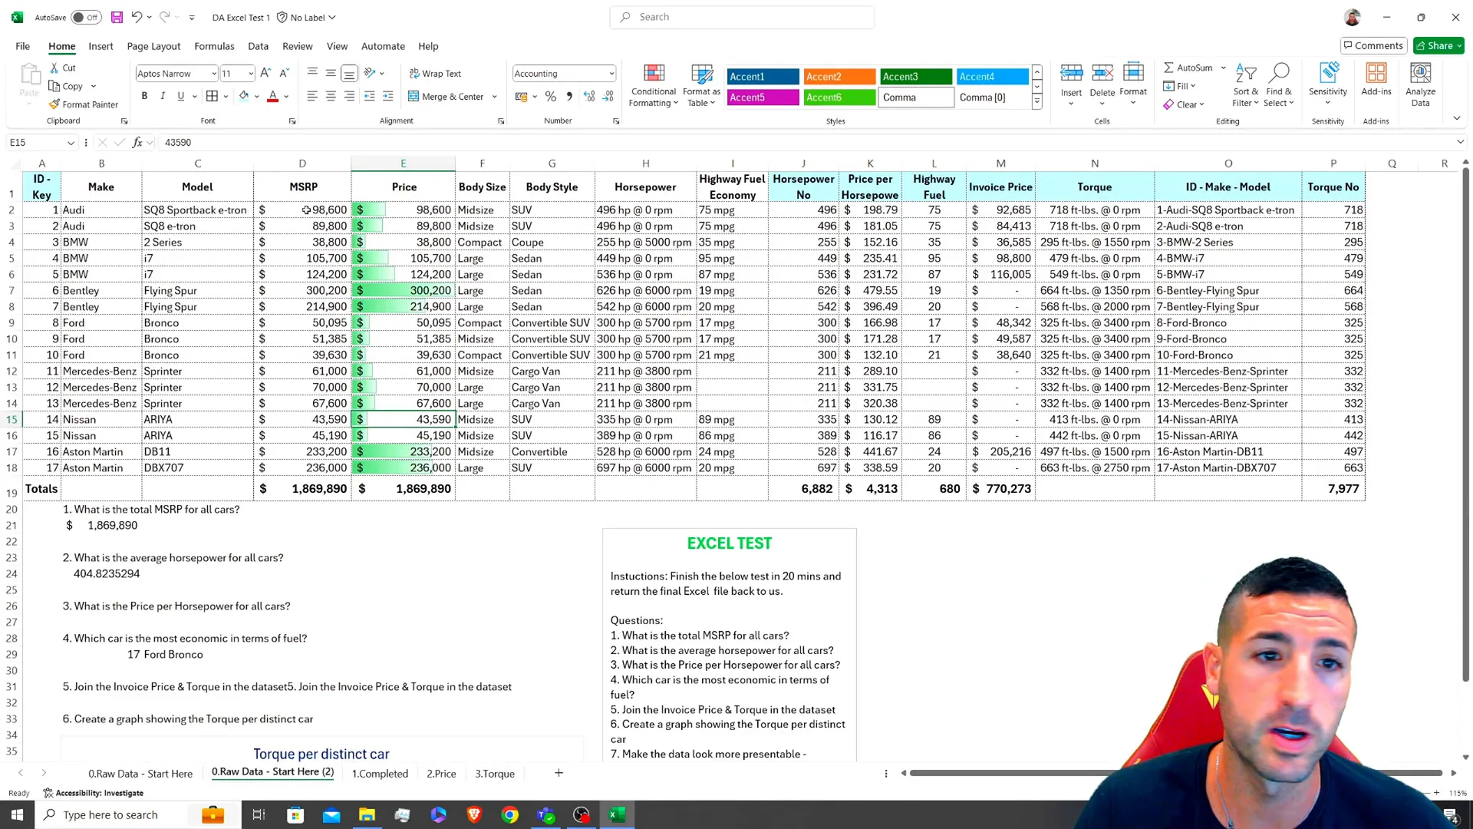Screen dimensions: 1473x829
Task: Click the Save icon in title bar
Action: [117, 17]
